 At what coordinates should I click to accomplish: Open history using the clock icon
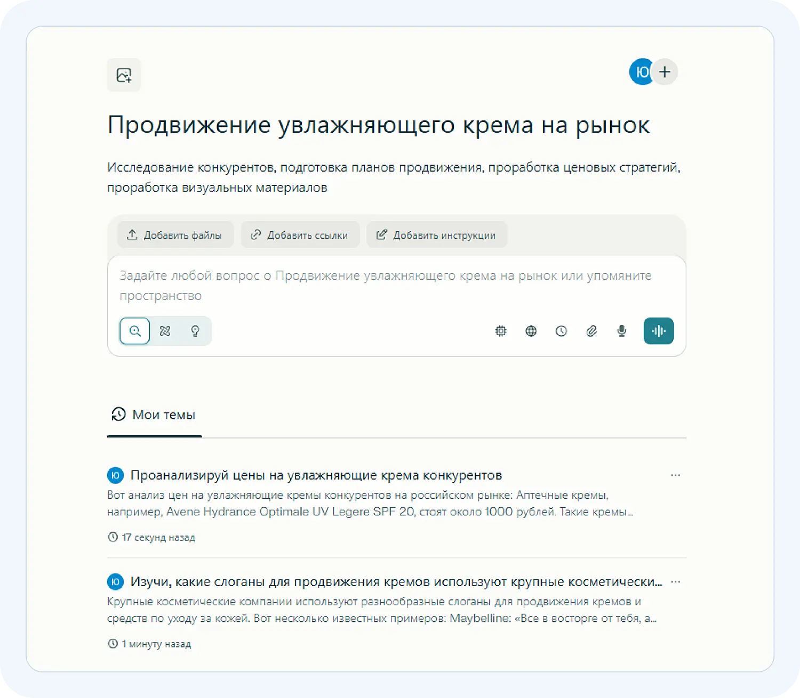(561, 331)
